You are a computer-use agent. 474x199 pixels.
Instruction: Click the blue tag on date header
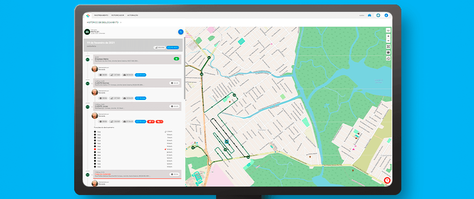tap(173, 47)
